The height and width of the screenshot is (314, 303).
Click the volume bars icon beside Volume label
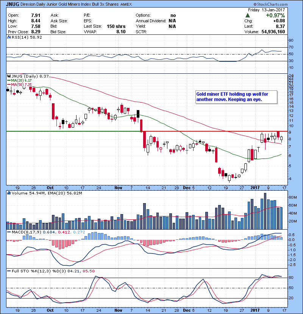pyautogui.click(x=9, y=193)
